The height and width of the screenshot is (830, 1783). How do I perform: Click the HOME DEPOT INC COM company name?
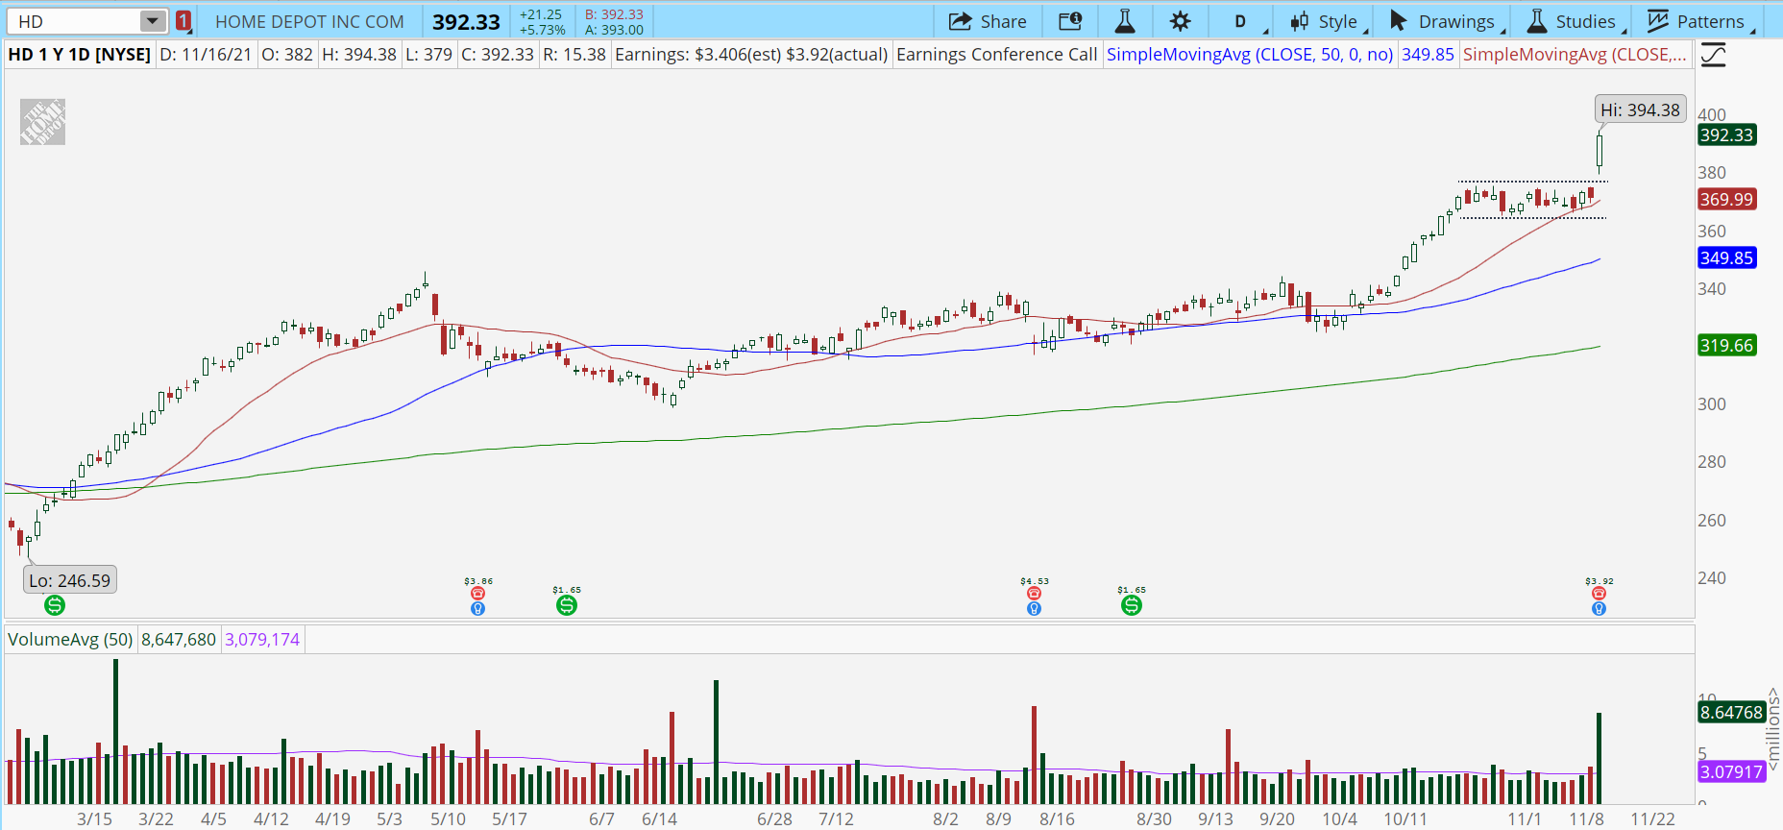[x=309, y=21]
